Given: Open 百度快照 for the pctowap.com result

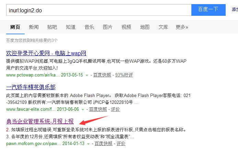Looking at the screenshot, I should tap(102, 75).
